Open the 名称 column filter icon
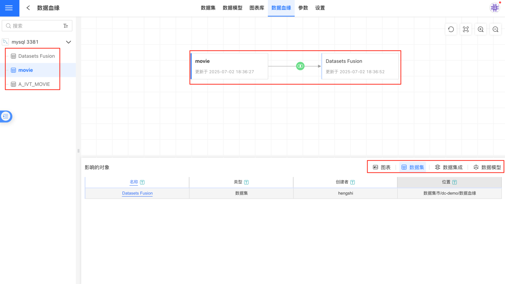This screenshot has width=505, height=284. coord(142,182)
